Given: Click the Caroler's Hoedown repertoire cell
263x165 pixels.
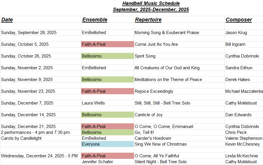Looking at the screenshot, I should pos(179,138).
